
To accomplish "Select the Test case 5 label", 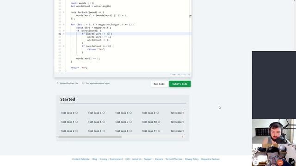I will click(94, 131).
